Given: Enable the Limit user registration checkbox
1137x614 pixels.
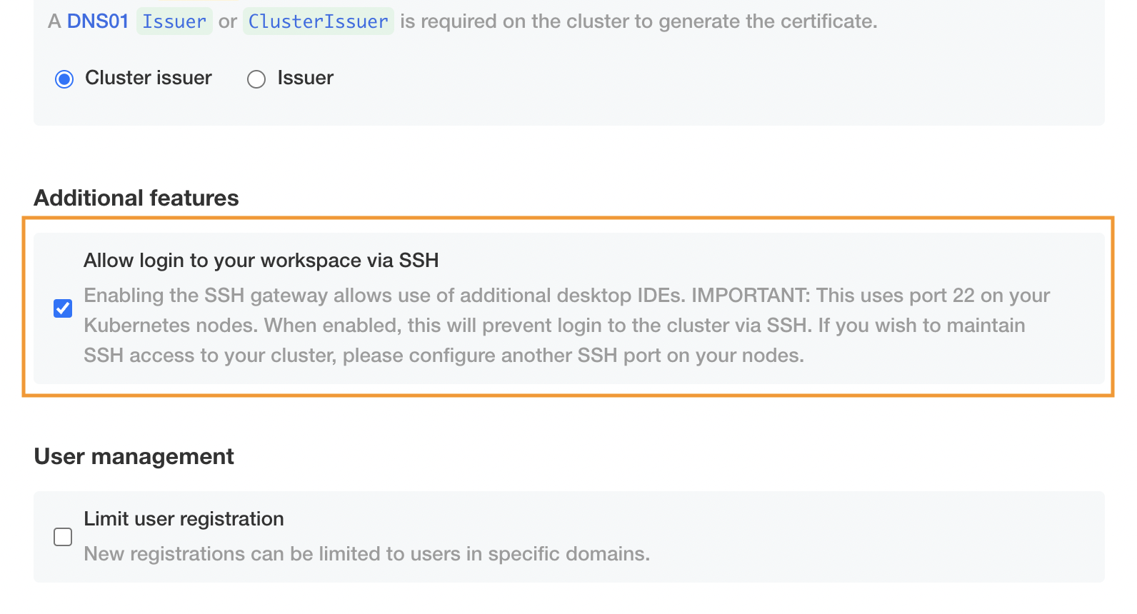Looking at the screenshot, I should click(63, 537).
